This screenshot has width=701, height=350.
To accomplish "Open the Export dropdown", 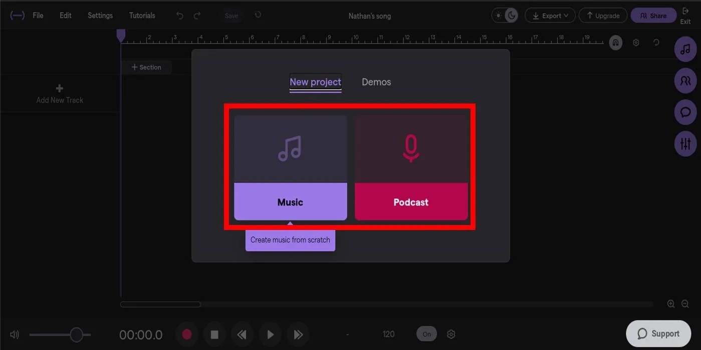I will coord(550,15).
